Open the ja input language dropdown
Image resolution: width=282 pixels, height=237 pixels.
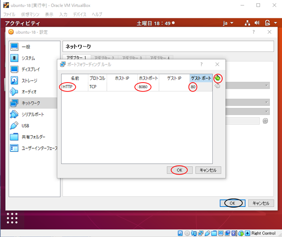pyautogui.click(x=228, y=23)
